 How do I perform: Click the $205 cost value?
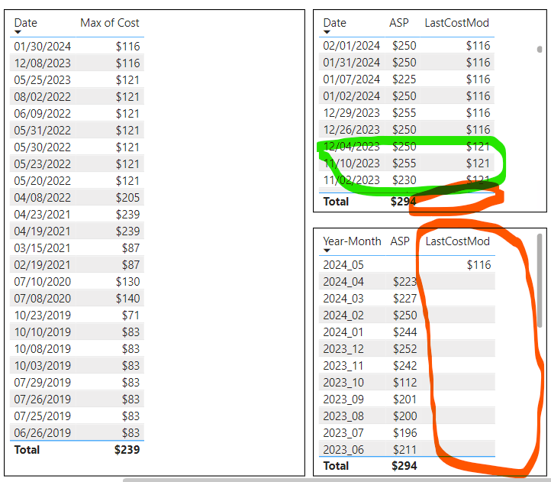pos(127,197)
